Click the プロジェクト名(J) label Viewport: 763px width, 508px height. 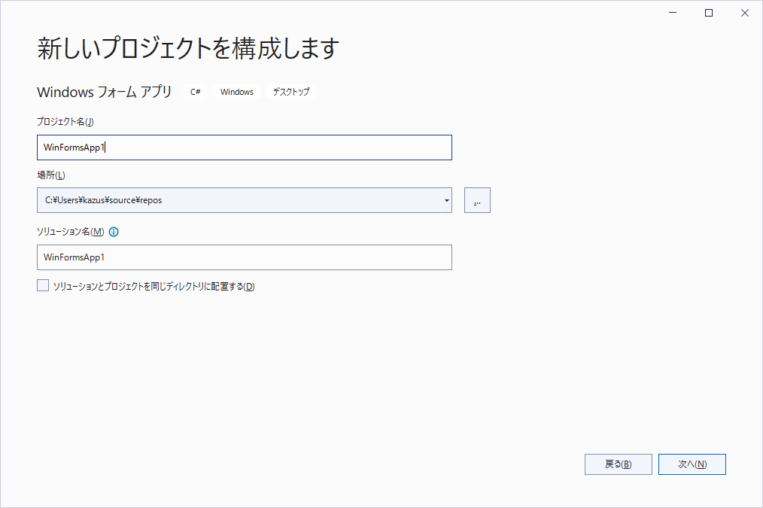pyautogui.click(x=65, y=122)
